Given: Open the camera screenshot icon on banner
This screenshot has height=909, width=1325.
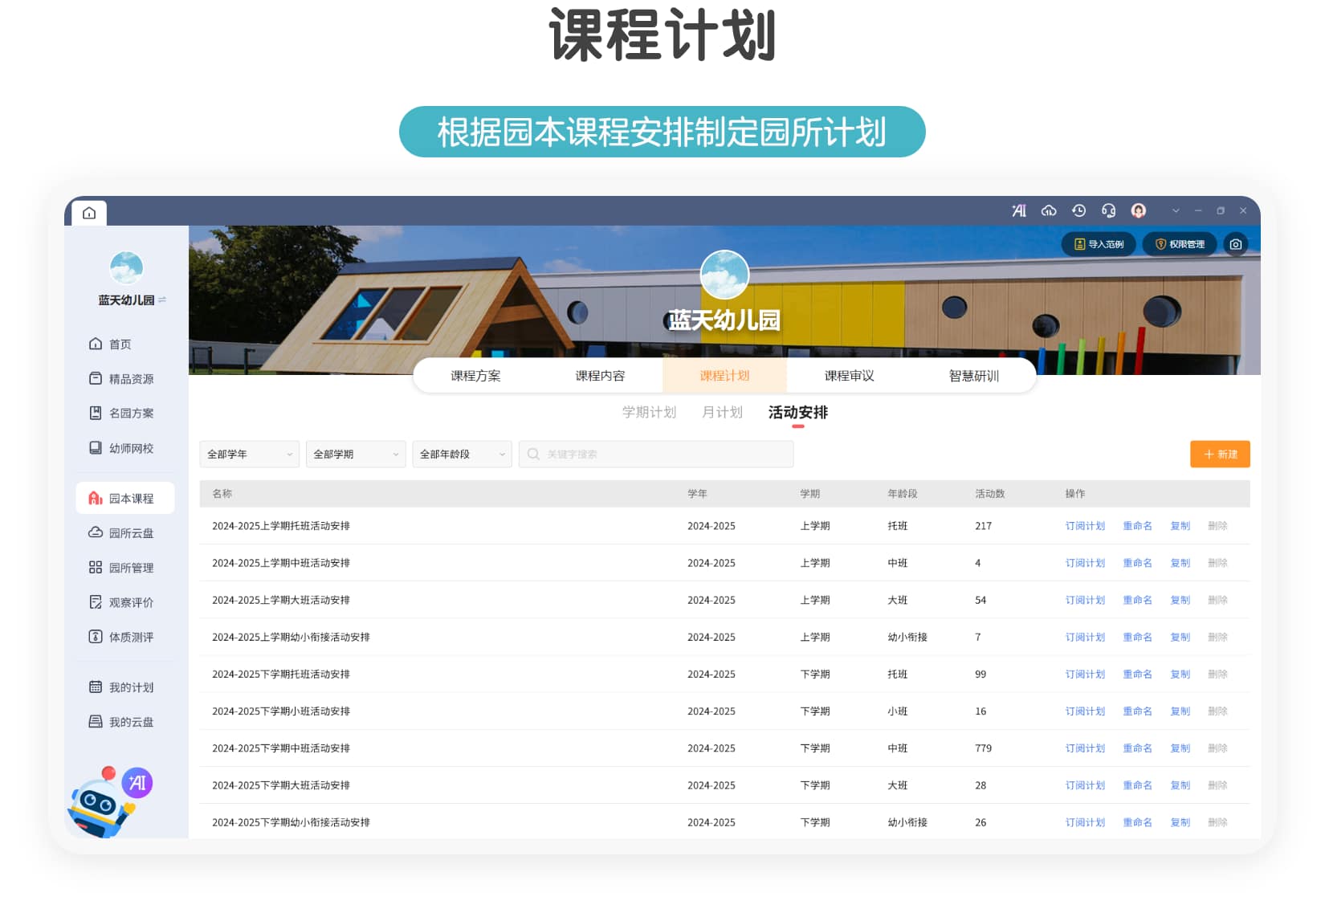Looking at the screenshot, I should 1235,244.
